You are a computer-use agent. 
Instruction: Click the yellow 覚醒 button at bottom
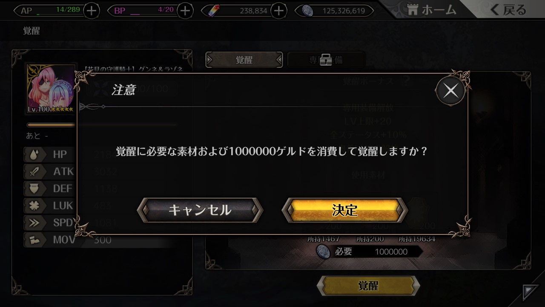click(x=368, y=286)
